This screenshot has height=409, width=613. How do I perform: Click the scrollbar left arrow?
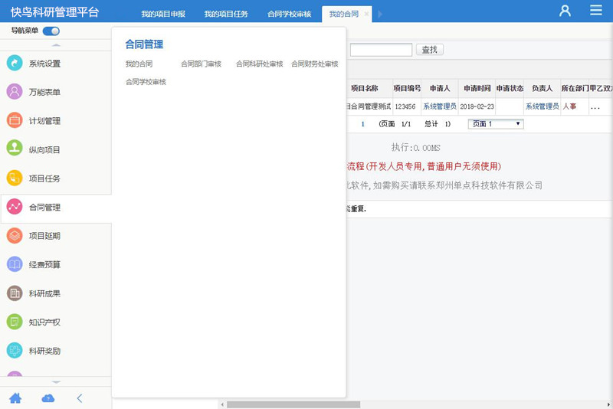pos(222,404)
